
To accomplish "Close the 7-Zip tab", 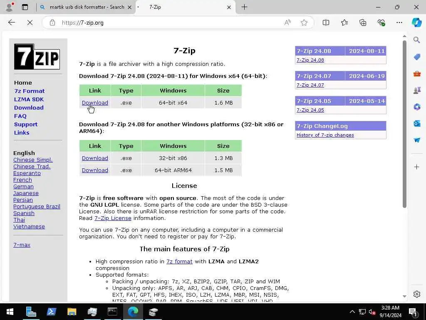I will tap(229, 7).
